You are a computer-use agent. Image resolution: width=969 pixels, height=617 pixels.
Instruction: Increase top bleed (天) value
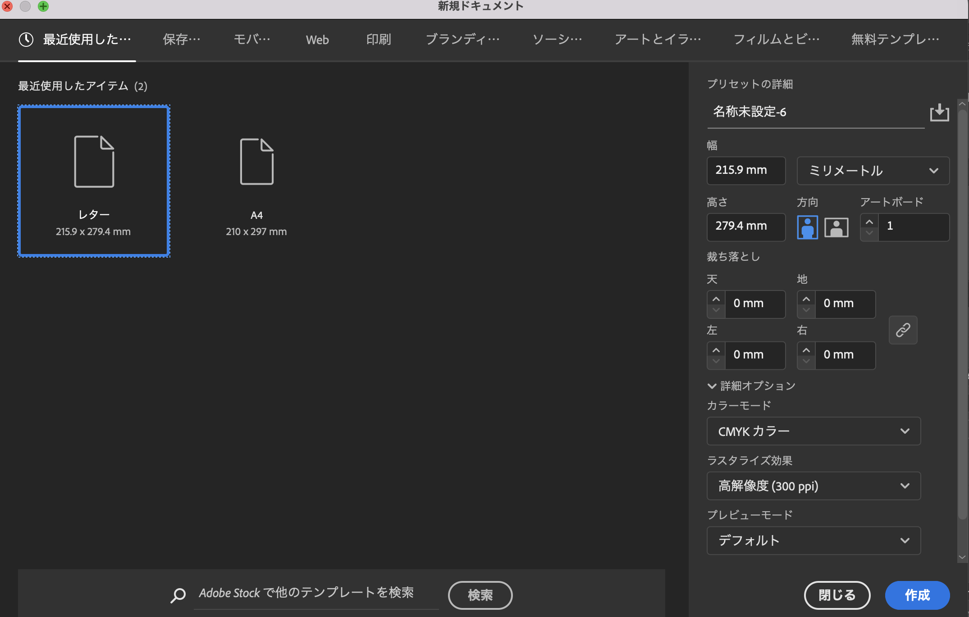click(x=716, y=299)
